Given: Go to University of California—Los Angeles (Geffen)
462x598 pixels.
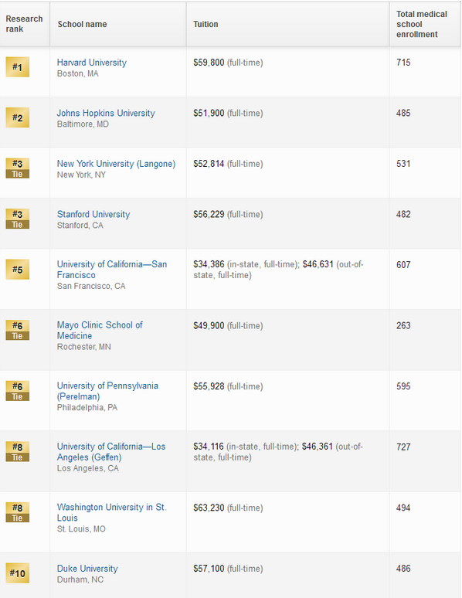Looking at the screenshot, I should click(x=111, y=451).
